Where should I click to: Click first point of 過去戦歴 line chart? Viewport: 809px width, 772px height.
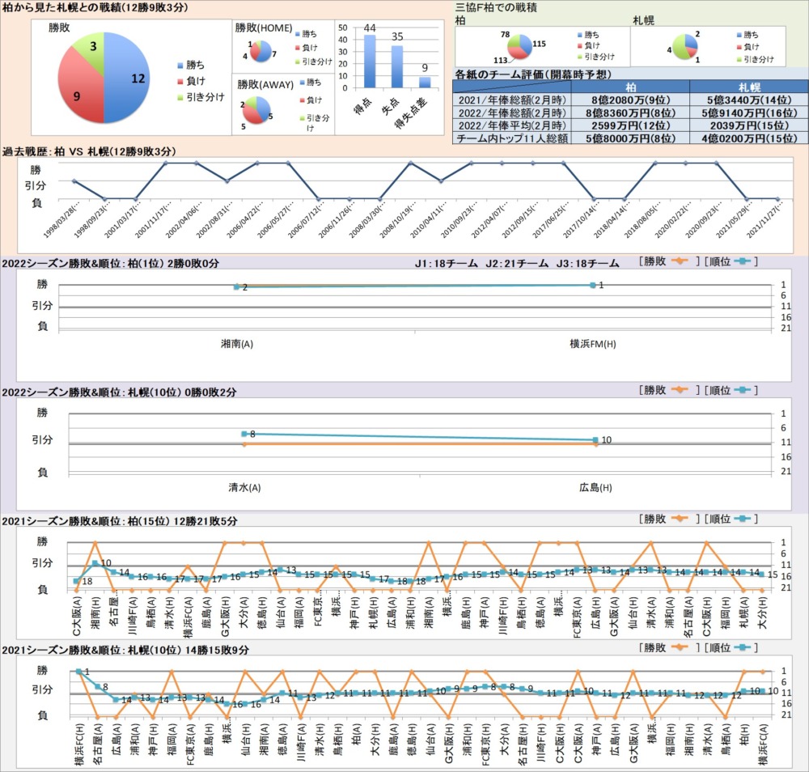pos(74,181)
